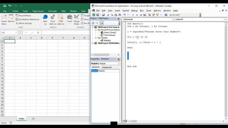Click the Insert UserForm icon in VBA toolbar
The width and height of the screenshot is (228, 128).
pyautogui.click(x=98, y=15)
